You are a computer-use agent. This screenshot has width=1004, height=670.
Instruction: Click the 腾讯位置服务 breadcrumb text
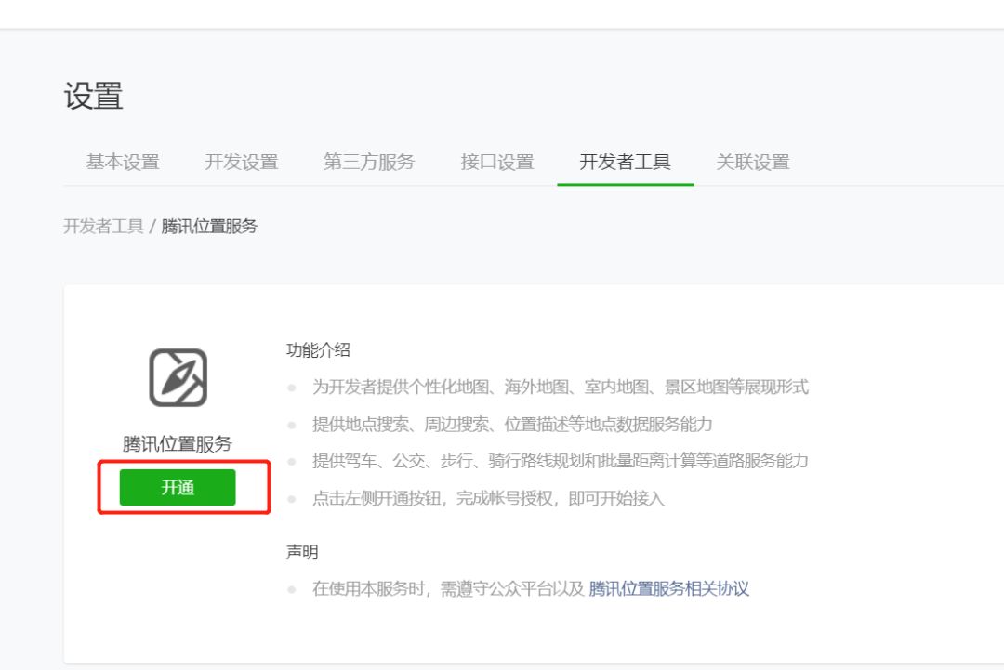click(x=209, y=227)
